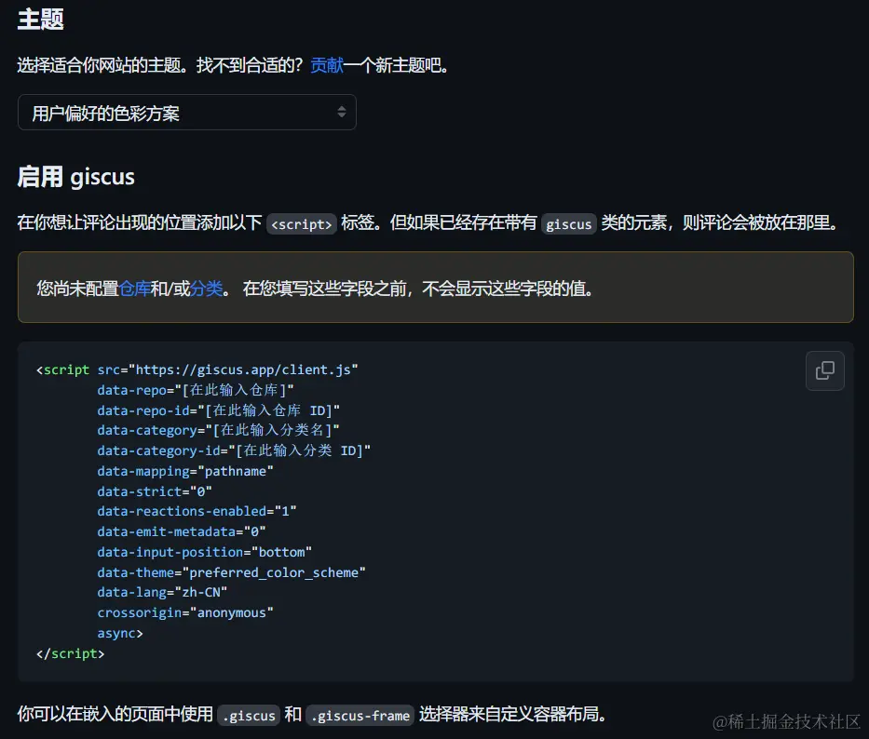Screen dimensions: 869x739
Task: Open the theme dropdown '用户偏好的色彩方案'
Action: click(x=187, y=113)
